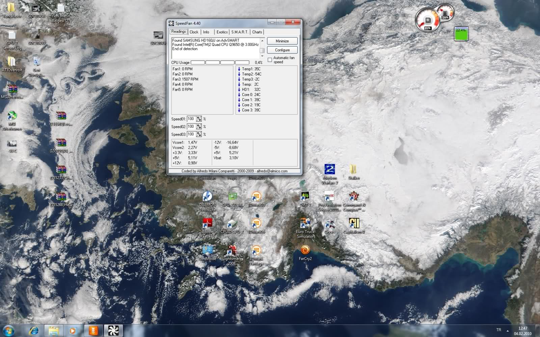Open the Windows Start orb
The image size is (540, 337).
coord(8,331)
